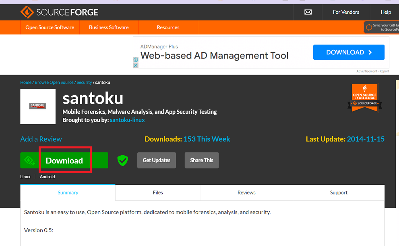399x246 pixels.
Task: Click the blue DOWNLOAD ad button
Action: (x=349, y=52)
